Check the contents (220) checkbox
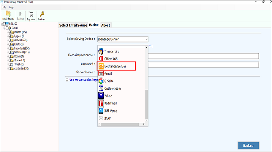Image resolution: width=272 pixels, height=152 pixels. 10,68
